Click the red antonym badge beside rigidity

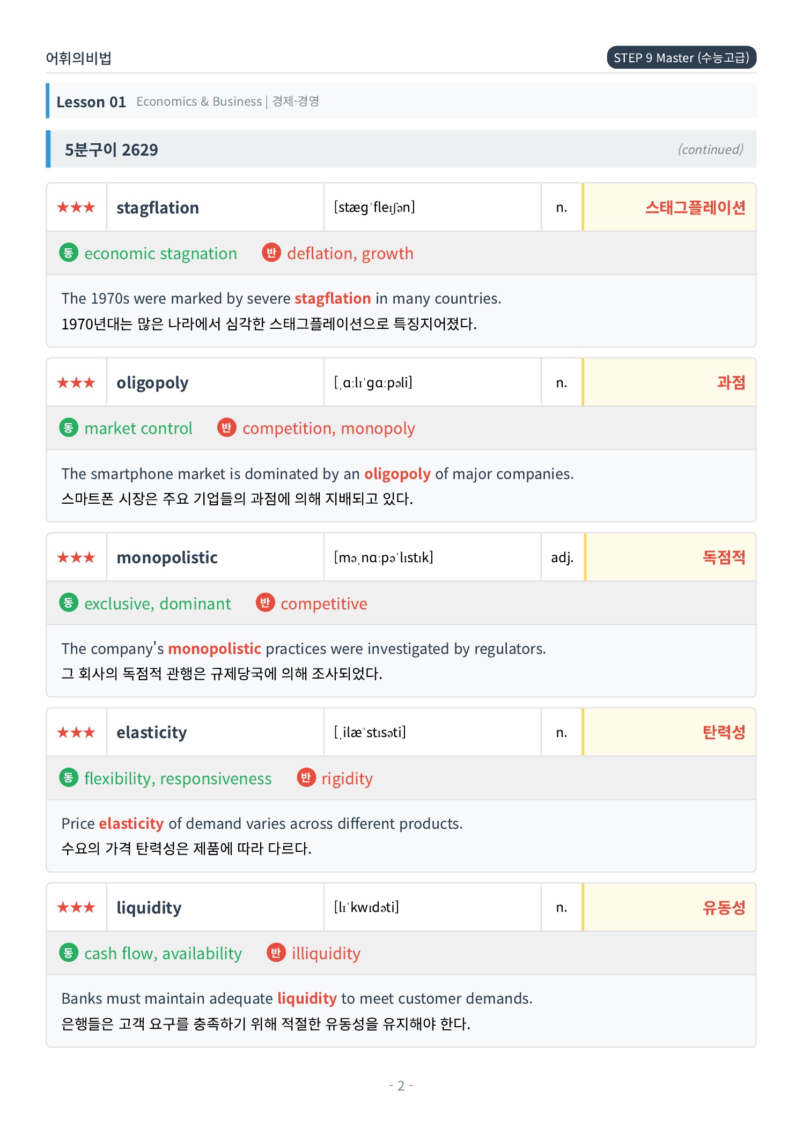306,778
